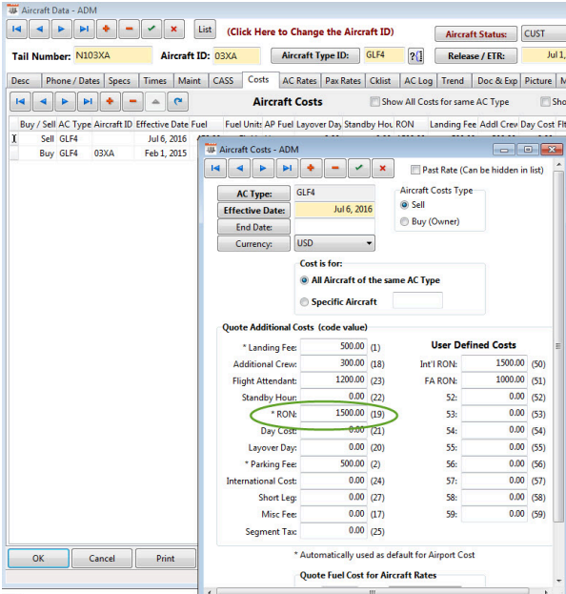This screenshot has height=594, width=566.
Task: Click the RON cost field
Action: pos(334,413)
